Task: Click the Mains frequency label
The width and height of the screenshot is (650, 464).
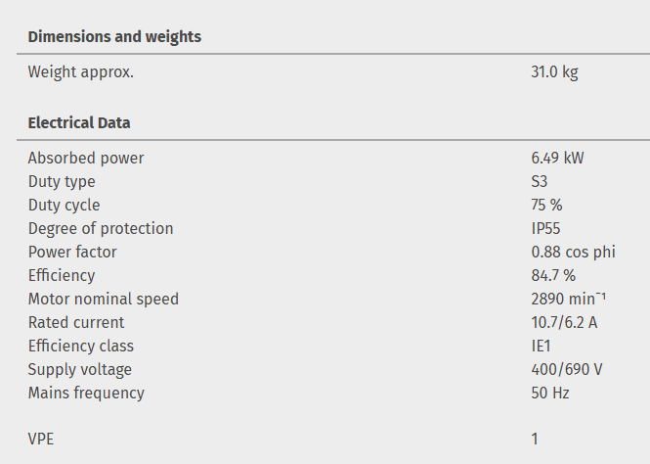Action: tap(86, 393)
